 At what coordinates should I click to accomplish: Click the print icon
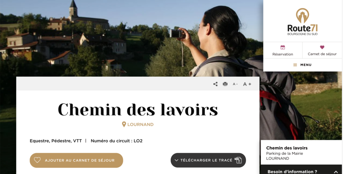(225, 84)
